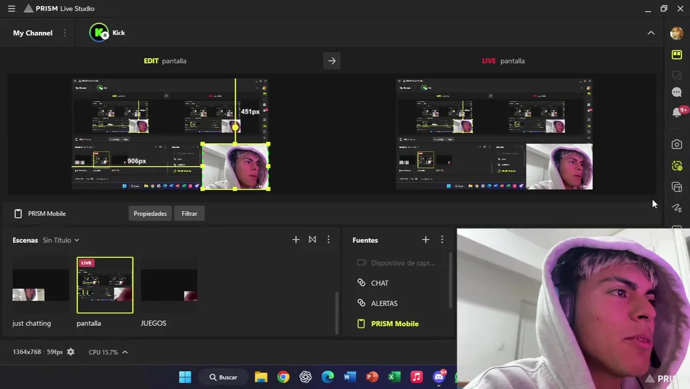Click the LIVE pantalla preview canvas
The image size is (690, 389).
tap(494, 134)
